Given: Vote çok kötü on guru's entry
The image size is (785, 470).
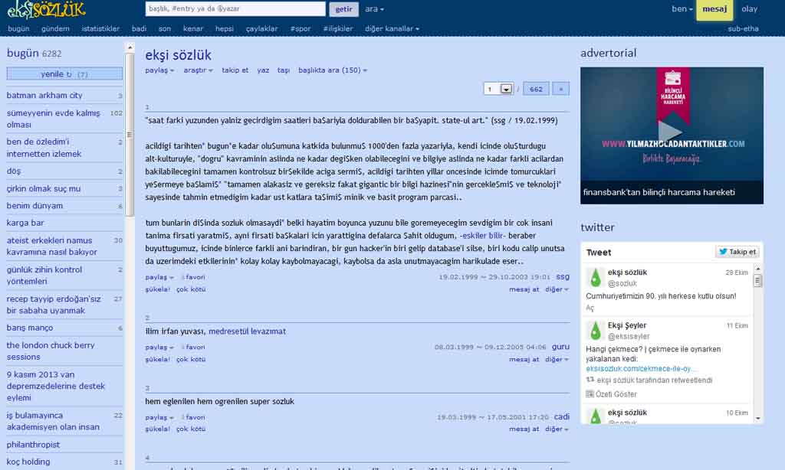Looking at the screenshot, I should pos(191,360).
